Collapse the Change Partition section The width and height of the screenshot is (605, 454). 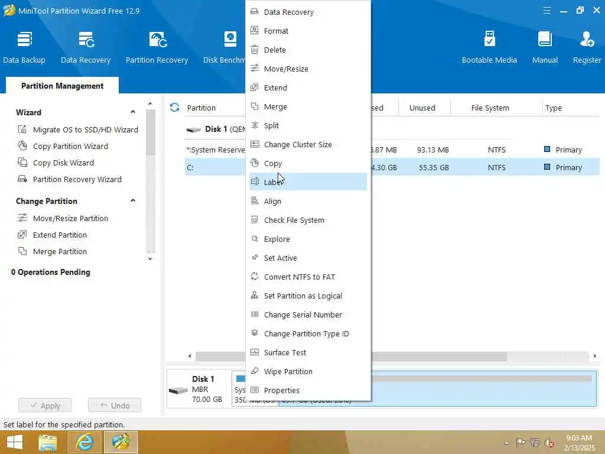click(x=133, y=200)
